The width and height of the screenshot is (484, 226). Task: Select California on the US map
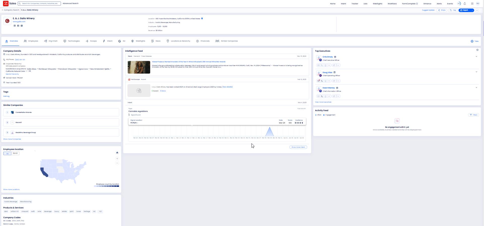click(x=44, y=172)
